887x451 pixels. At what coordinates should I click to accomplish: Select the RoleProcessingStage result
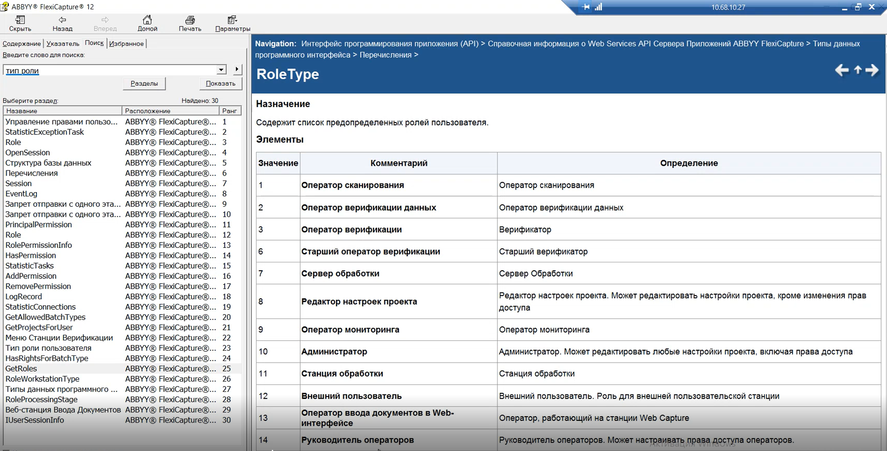point(42,400)
